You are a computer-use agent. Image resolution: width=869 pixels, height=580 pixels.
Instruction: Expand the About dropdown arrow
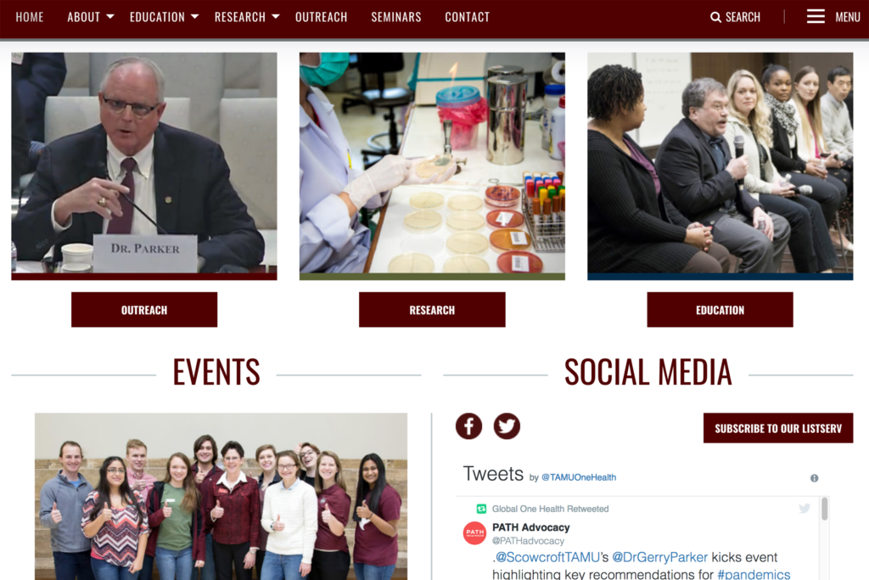[x=110, y=17]
